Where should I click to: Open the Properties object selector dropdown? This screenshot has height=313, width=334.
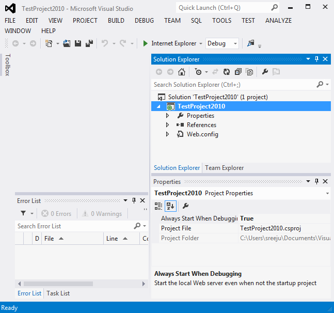pos(327,194)
